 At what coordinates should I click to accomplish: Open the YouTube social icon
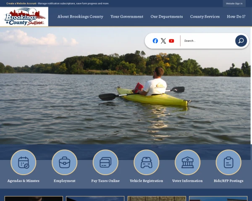pyautogui.click(x=171, y=41)
